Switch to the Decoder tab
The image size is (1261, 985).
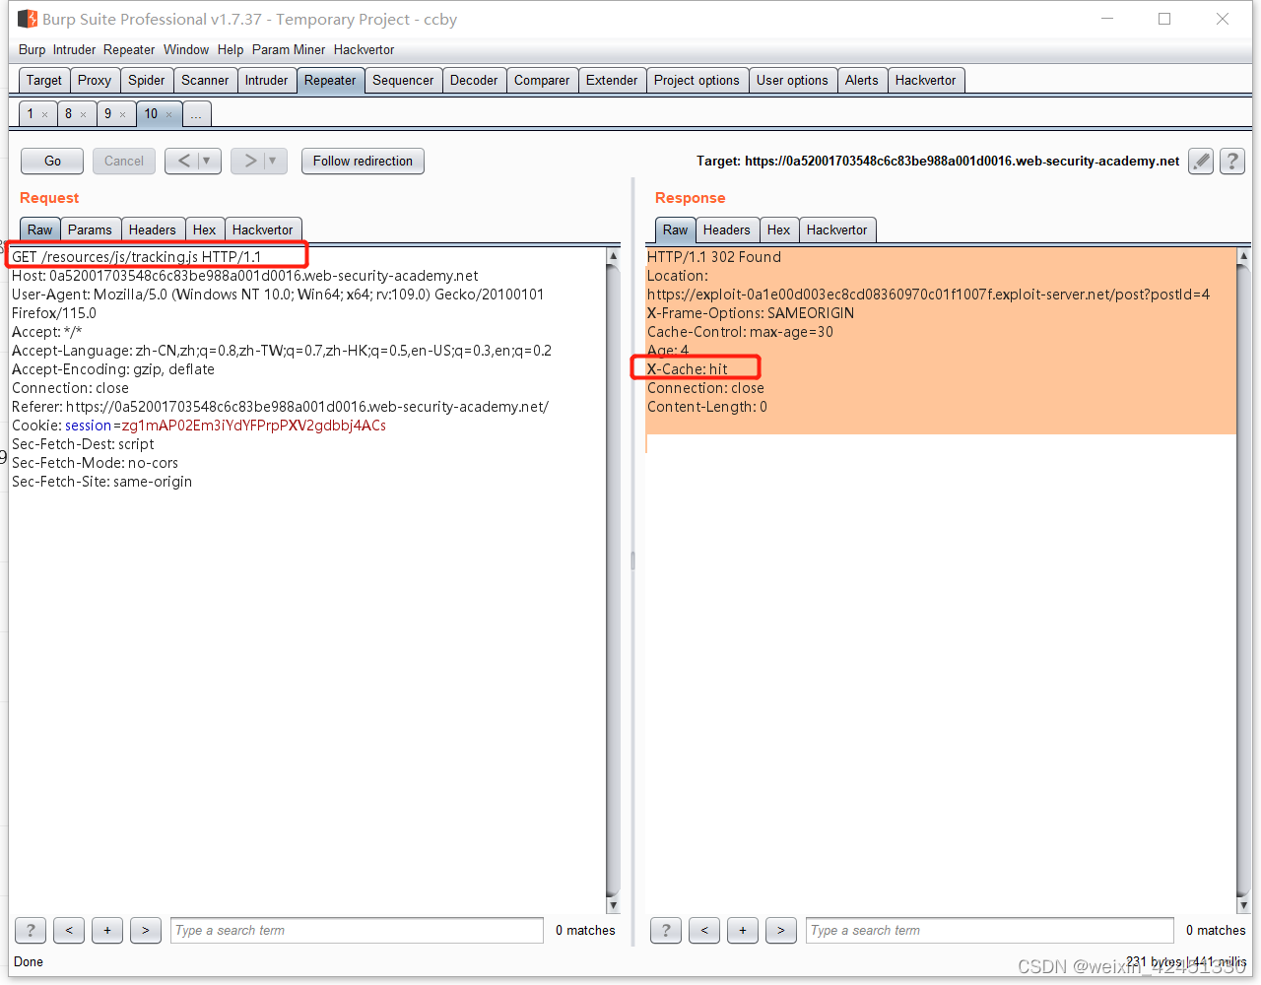coord(474,80)
